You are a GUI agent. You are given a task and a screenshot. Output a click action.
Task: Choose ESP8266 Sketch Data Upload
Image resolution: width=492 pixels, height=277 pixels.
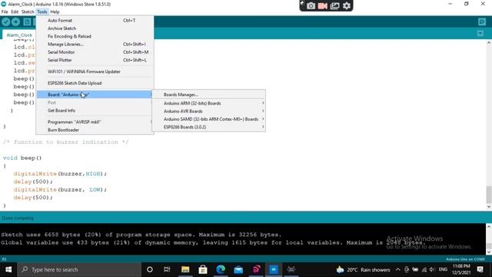(x=95, y=83)
